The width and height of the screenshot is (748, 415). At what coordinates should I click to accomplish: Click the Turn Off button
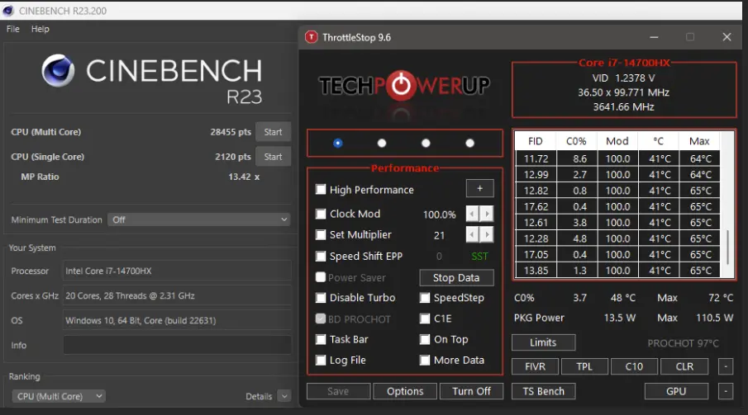471,391
